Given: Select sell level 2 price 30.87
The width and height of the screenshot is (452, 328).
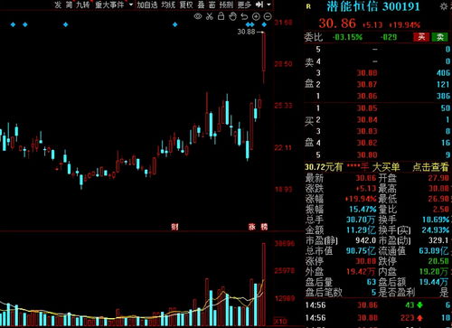Looking at the screenshot, I should (x=367, y=85).
